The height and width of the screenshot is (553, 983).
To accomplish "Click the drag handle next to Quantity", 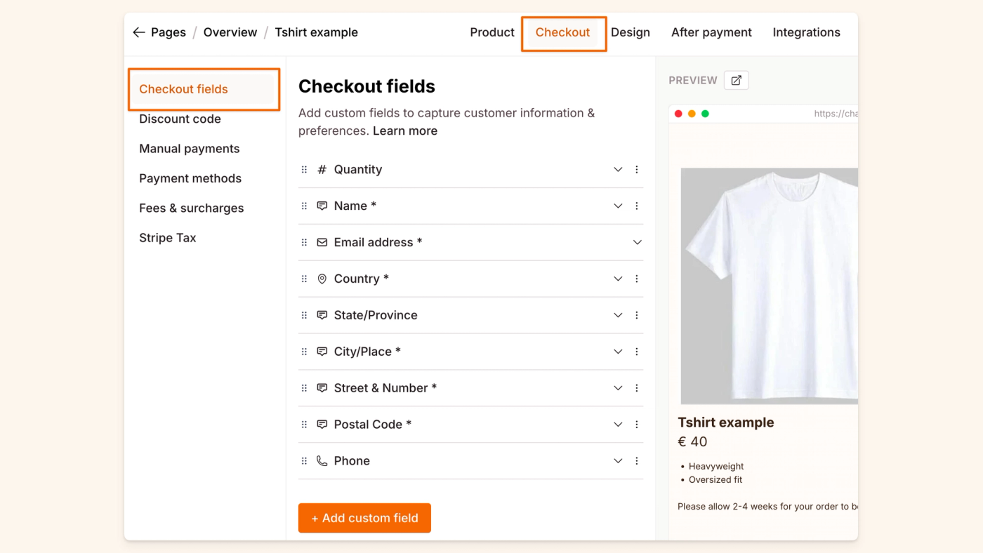I will 304,169.
